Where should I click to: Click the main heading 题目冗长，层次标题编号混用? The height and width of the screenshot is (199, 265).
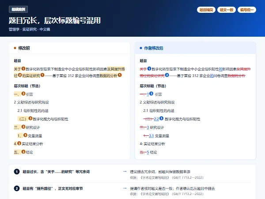[x=55, y=20]
